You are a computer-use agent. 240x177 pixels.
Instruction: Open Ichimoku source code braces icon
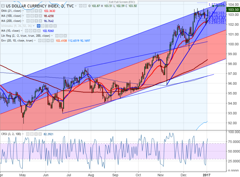[47, 26]
